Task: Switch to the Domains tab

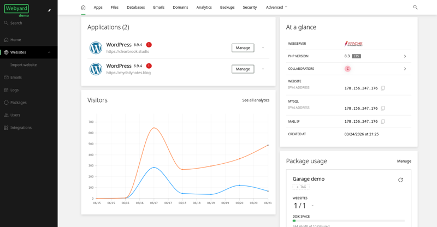Action: tap(180, 7)
